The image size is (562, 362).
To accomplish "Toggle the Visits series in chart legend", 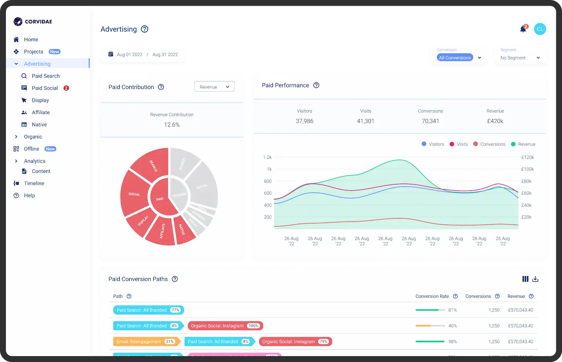I will pos(459,144).
